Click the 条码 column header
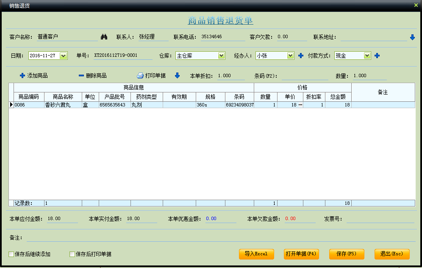This screenshot has height=268, width=422. 239,97
